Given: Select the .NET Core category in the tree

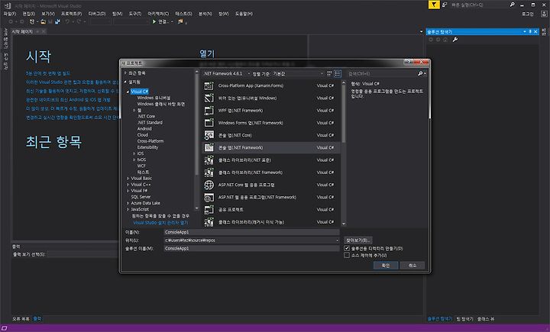Looking at the screenshot, I should 146,117.
